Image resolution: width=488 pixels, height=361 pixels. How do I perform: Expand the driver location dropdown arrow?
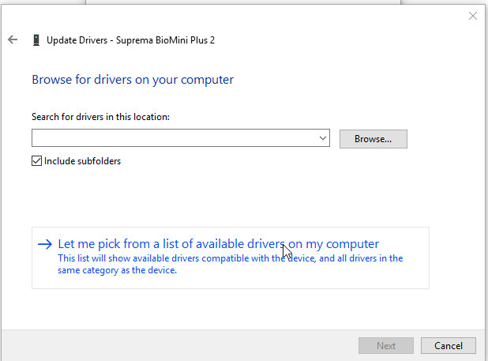tap(323, 138)
